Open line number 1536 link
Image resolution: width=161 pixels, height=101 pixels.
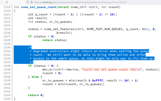[7, 69]
